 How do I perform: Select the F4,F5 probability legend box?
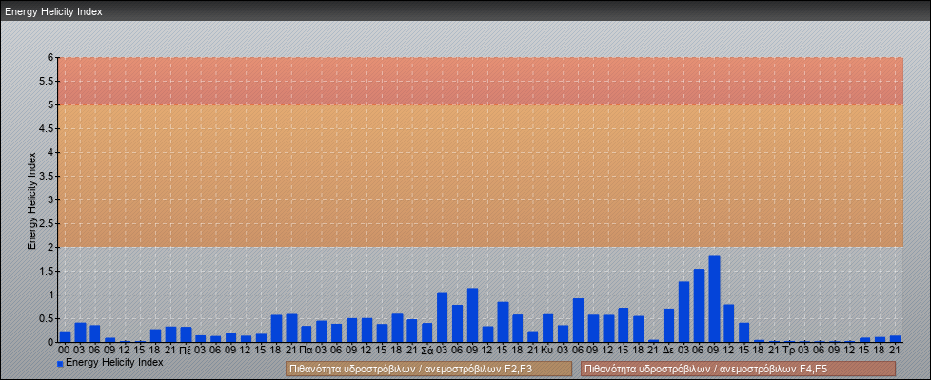(x=738, y=369)
